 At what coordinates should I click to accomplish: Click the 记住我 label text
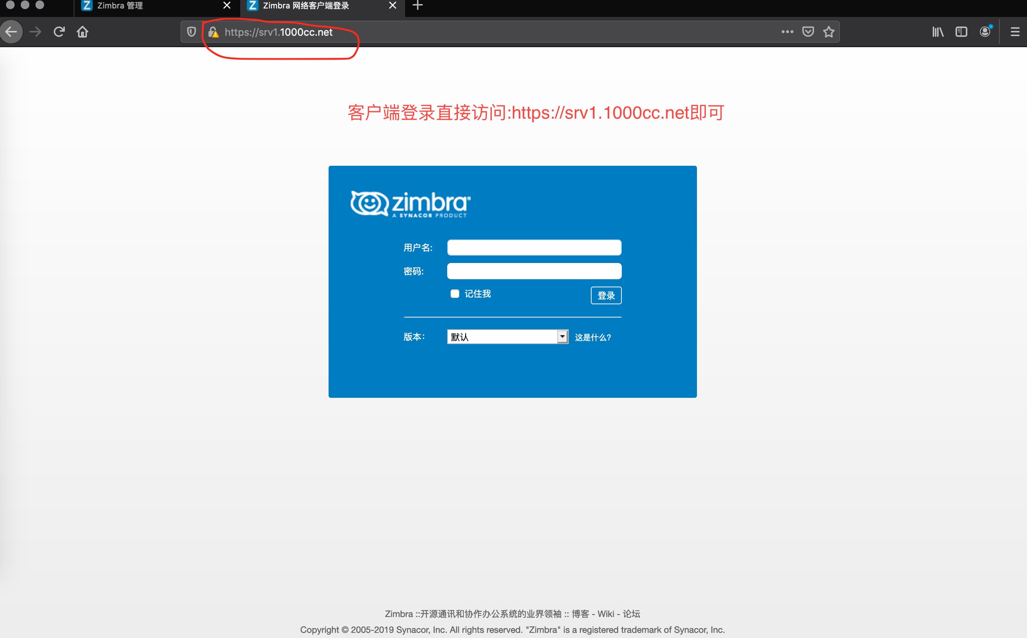point(478,294)
